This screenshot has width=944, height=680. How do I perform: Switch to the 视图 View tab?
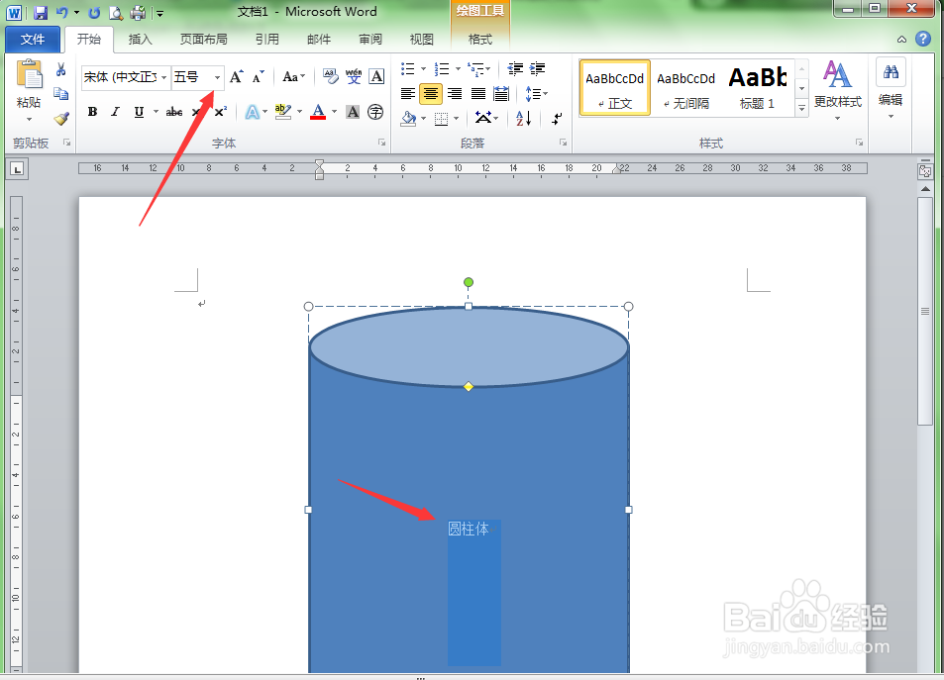421,40
